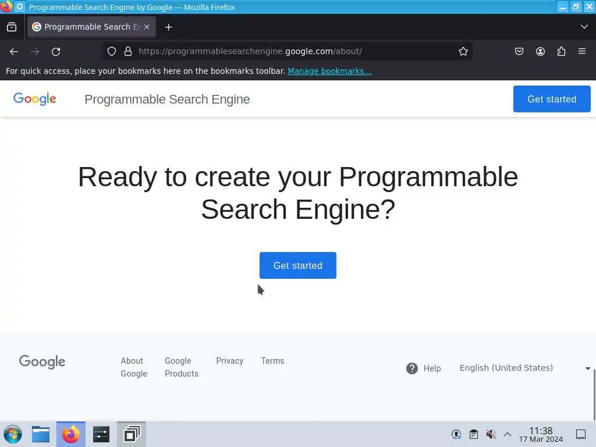Click the Firefox title bar icon
The height and width of the screenshot is (447, 596).
tap(6, 6)
